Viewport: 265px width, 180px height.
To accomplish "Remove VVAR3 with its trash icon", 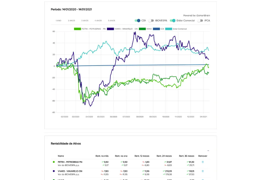I will pyautogui.click(x=203, y=171).
